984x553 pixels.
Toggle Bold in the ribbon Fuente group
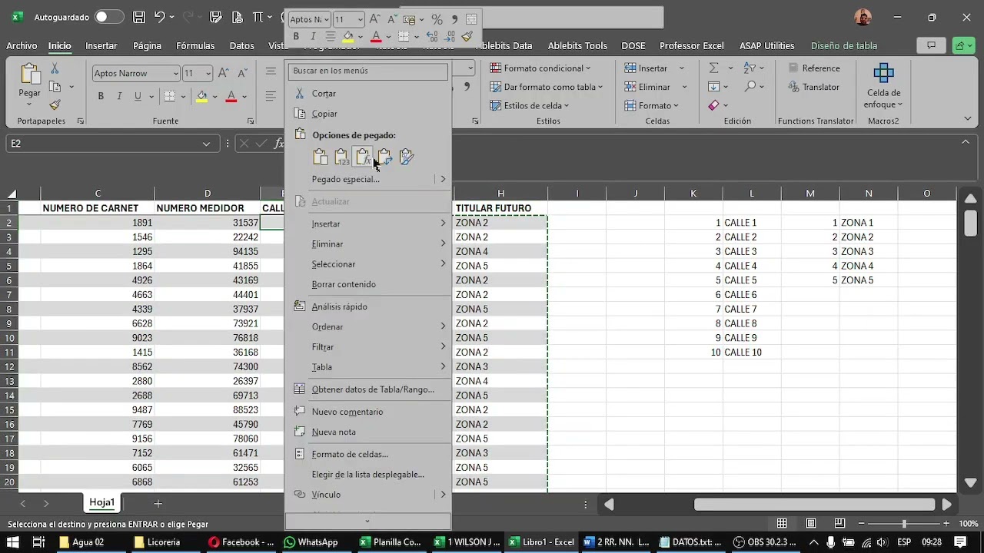tap(101, 97)
